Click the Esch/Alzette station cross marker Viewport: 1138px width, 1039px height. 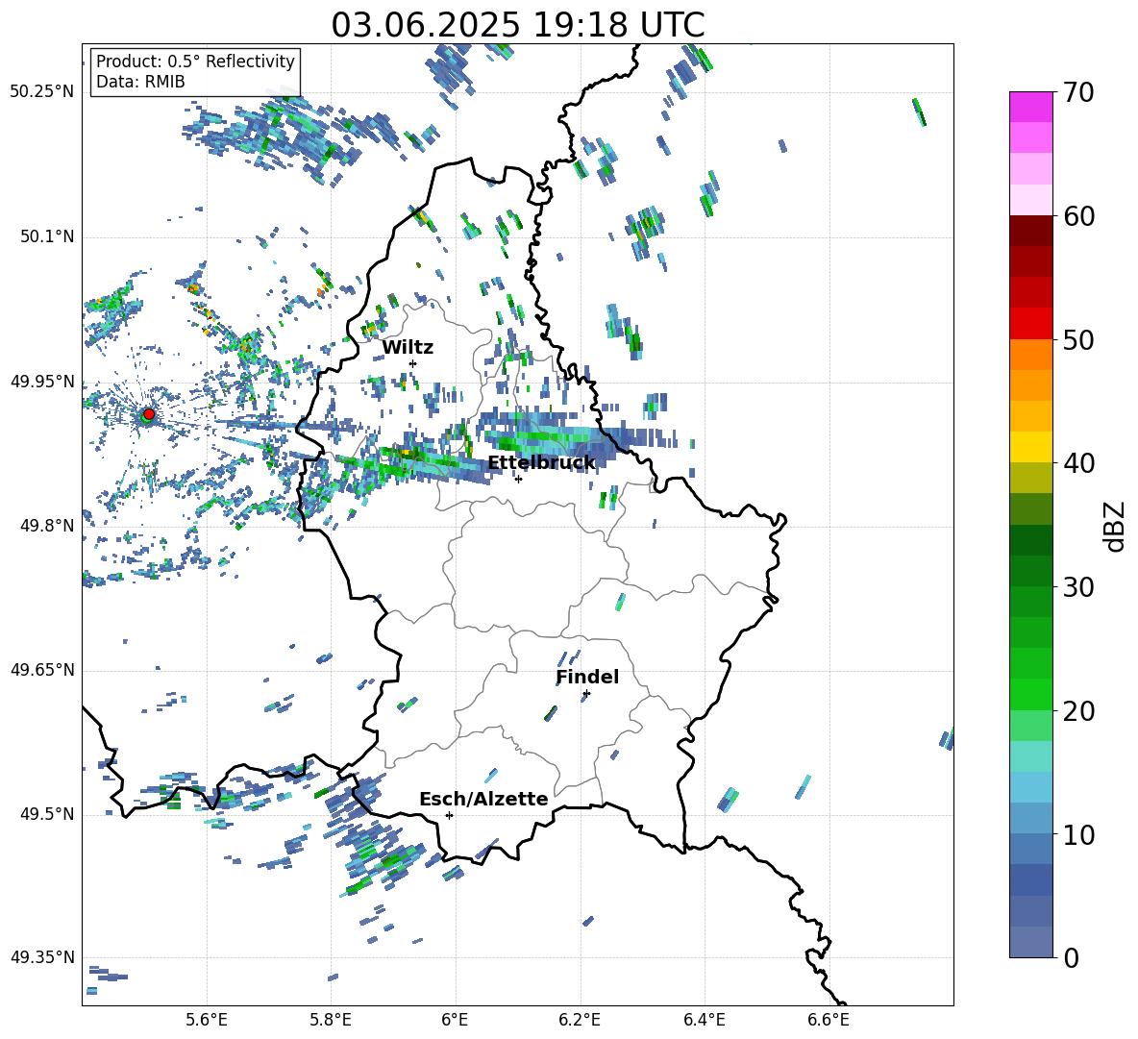(x=449, y=815)
